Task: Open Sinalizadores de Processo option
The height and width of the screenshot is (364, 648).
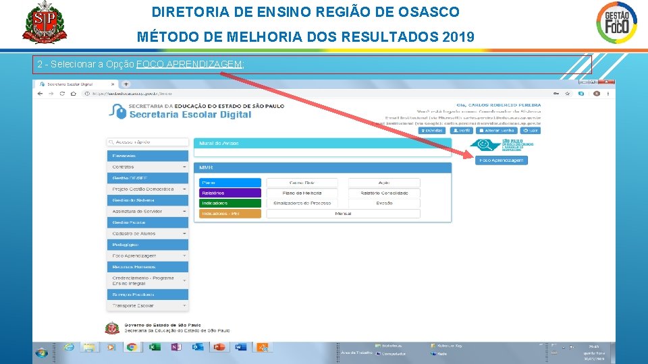Action: 302,204
